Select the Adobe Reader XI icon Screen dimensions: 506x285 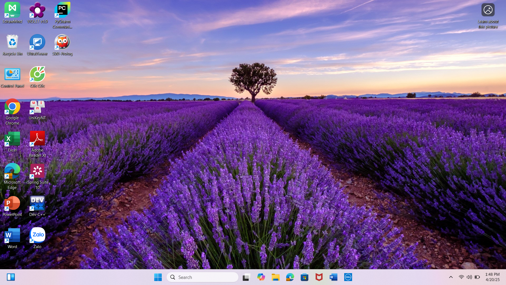(x=37, y=144)
